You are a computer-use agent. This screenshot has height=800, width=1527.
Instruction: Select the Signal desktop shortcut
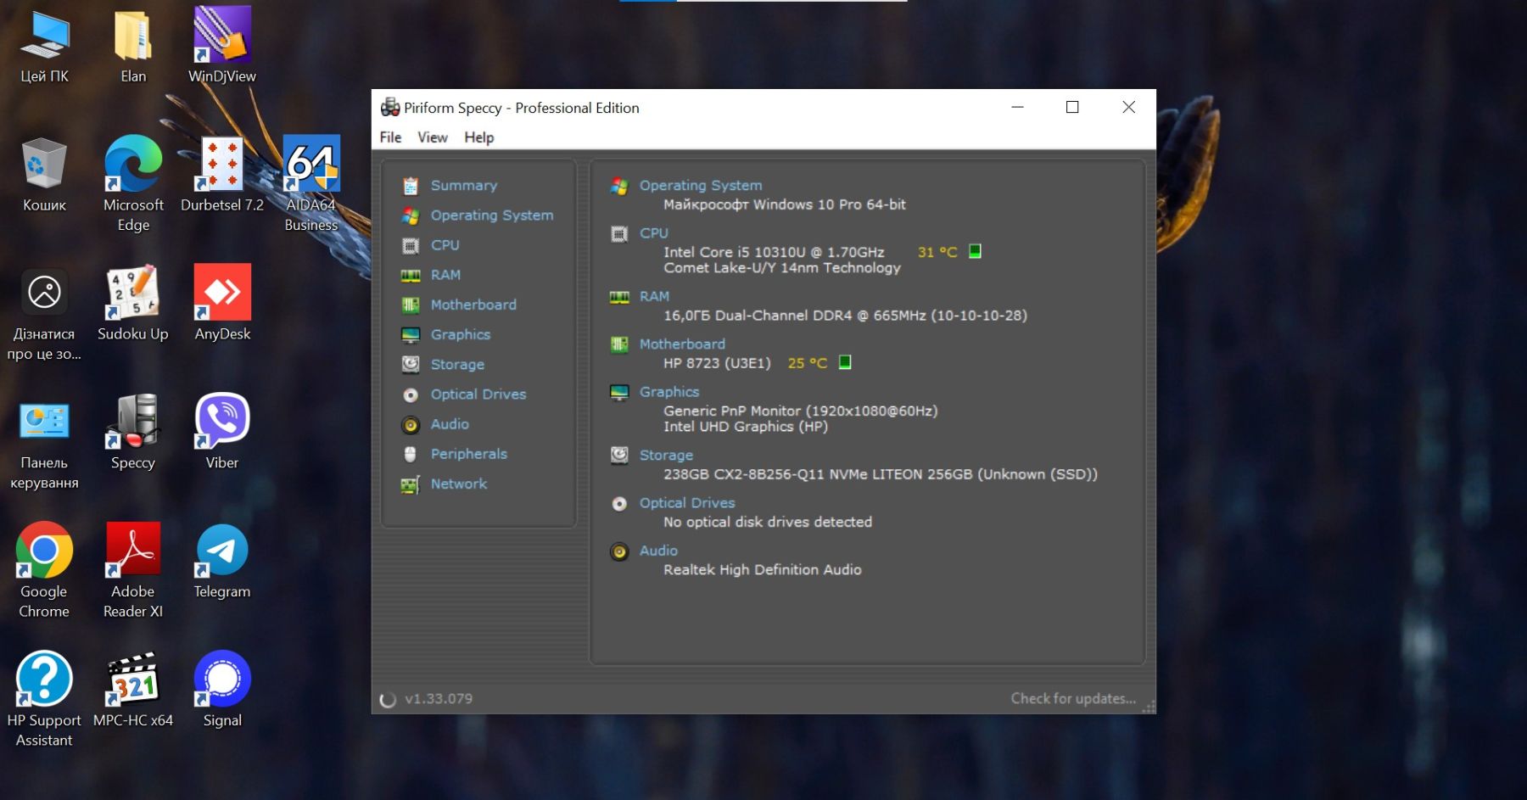click(x=222, y=691)
